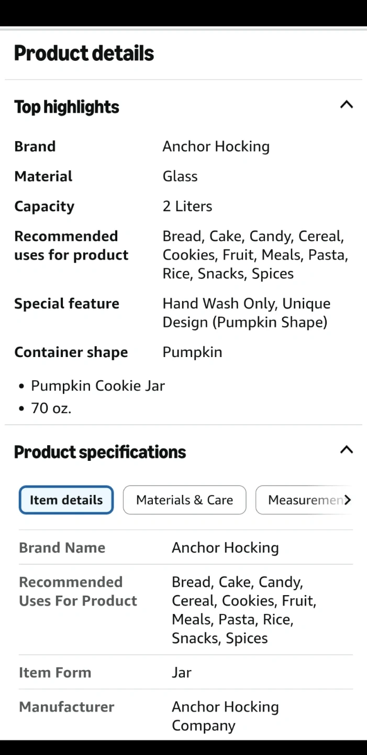367x755 pixels.
Task: Click the Brand Name specification row label
Action: [62, 547]
